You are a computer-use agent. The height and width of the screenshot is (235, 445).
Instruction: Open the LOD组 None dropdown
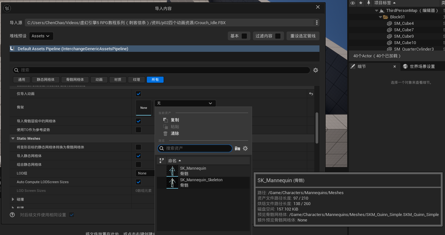pyautogui.click(x=145, y=173)
